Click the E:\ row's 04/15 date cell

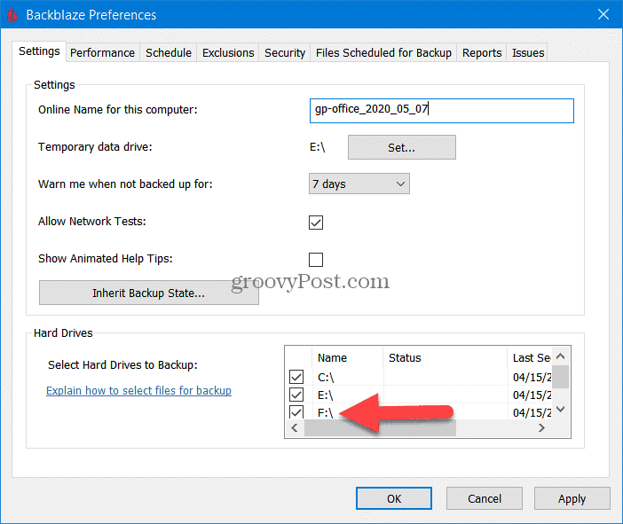click(x=530, y=395)
